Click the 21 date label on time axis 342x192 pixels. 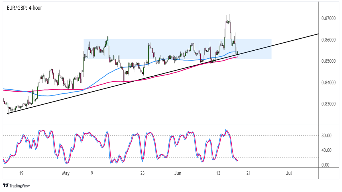coord(248,173)
